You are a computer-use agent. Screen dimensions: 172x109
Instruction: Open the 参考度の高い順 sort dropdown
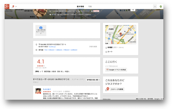tap(93, 80)
